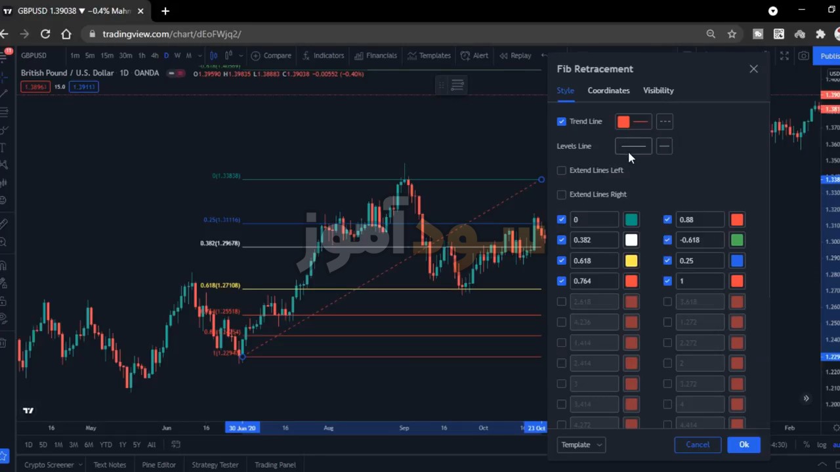Go to the browser home page
The width and height of the screenshot is (840, 472).
pos(66,34)
